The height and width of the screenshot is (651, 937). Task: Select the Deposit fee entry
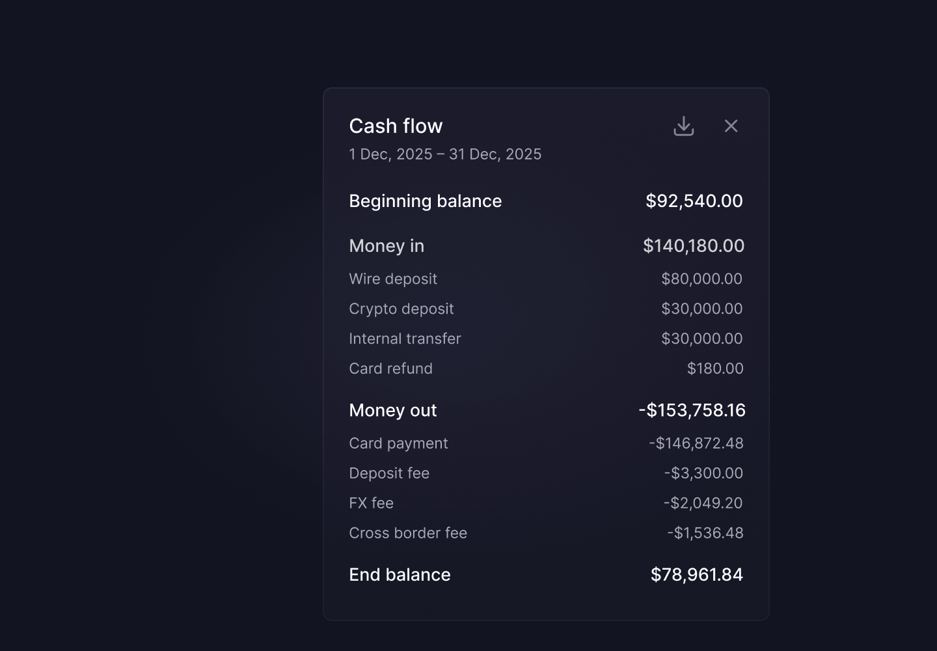[x=546, y=473]
